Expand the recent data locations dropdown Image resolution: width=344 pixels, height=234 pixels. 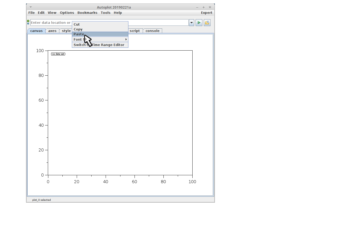[191, 23]
